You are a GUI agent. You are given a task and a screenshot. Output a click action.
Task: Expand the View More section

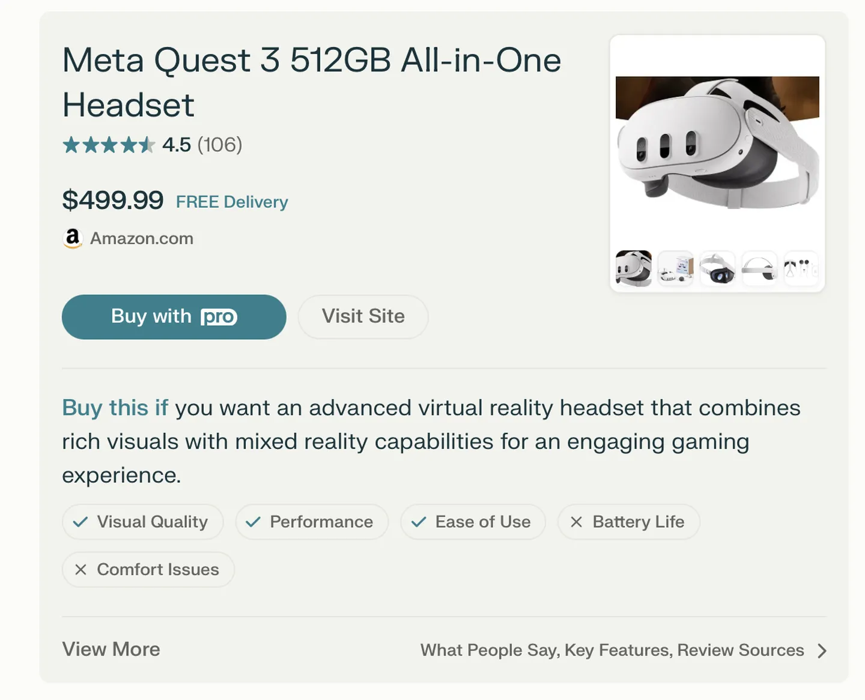[111, 650]
